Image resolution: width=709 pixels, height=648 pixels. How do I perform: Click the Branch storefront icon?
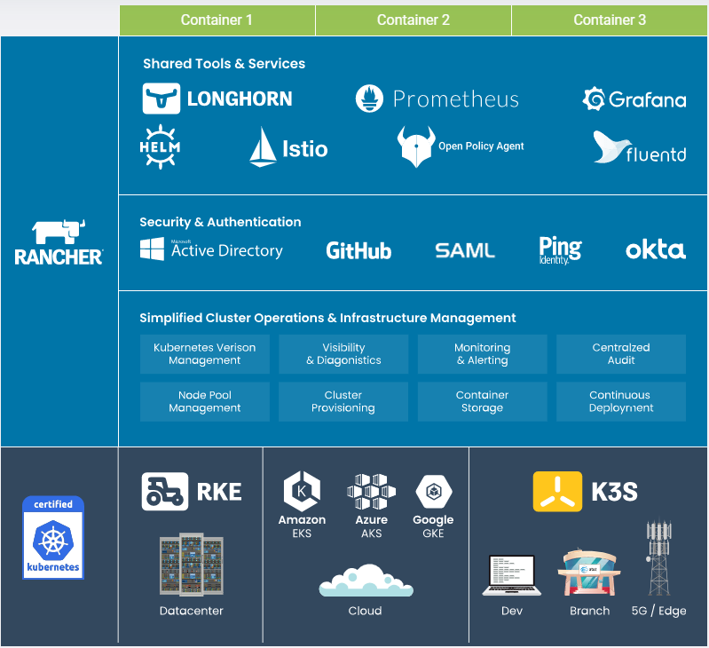click(589, 573)
